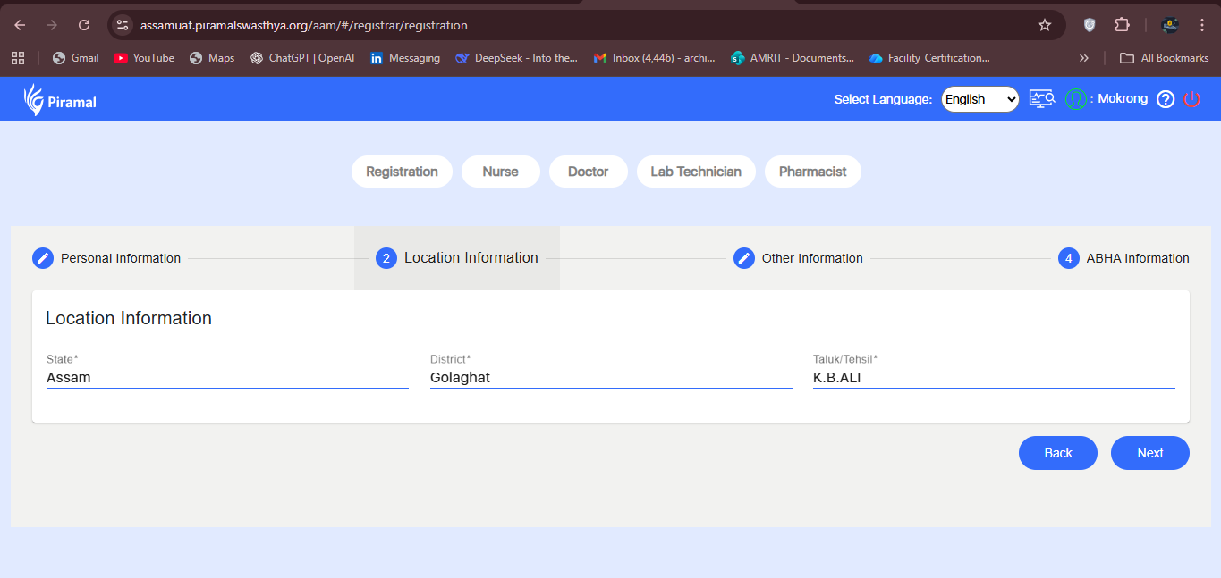Go to step 4 ABHA Information
The height and width of the screenshot is (578, 1221).
1123,258
